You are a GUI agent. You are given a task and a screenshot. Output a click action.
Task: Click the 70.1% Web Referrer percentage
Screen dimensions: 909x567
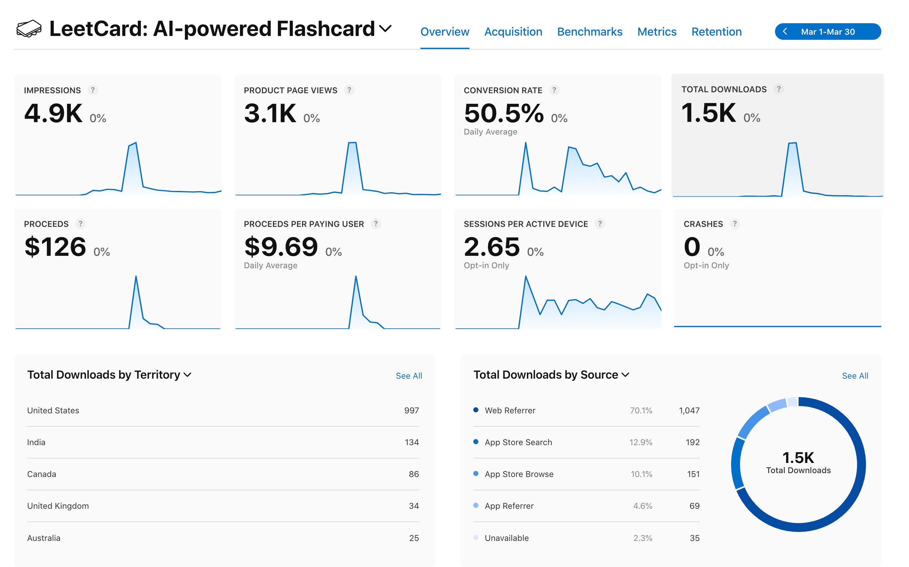pos(641,411)
